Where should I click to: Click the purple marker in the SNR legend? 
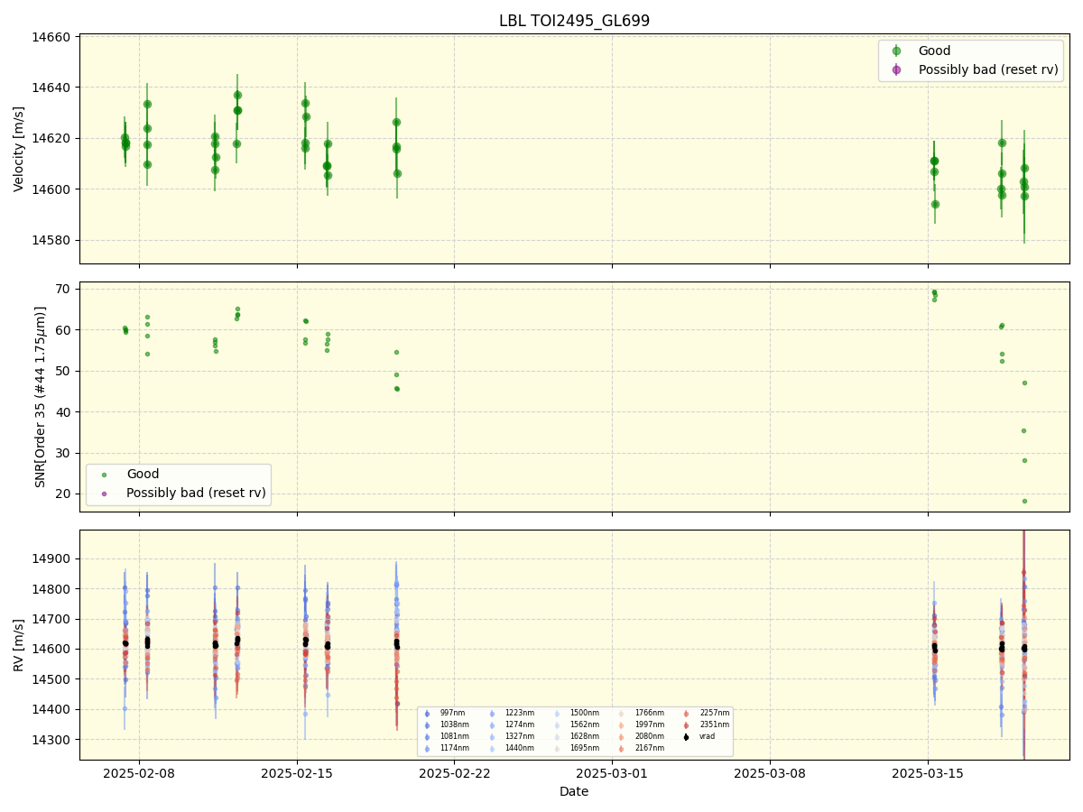[104, 494]
